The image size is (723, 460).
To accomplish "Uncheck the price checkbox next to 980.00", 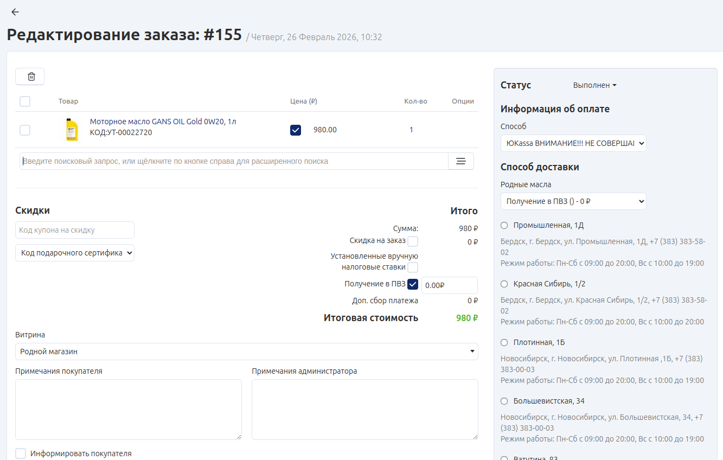I will tap(296, 130).
